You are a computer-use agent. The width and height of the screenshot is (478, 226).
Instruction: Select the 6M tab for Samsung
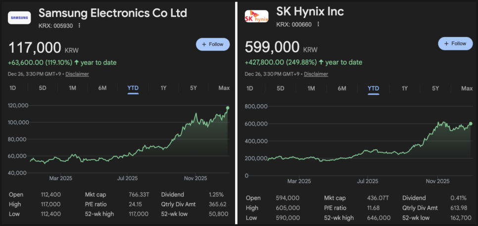point(102,88)
